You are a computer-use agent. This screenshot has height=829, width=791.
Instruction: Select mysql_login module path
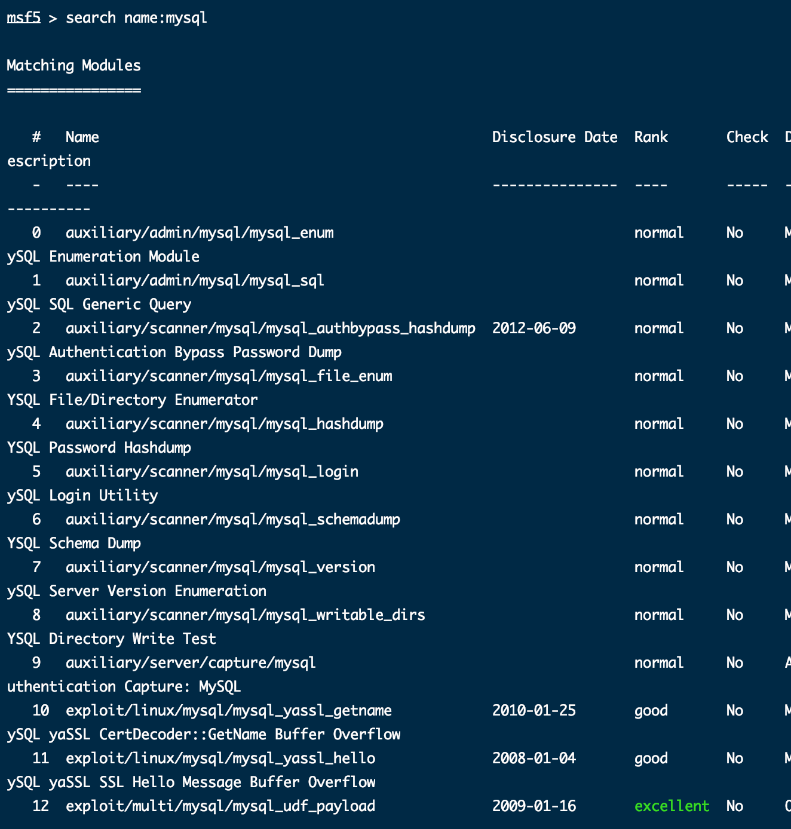pos(212,472)
